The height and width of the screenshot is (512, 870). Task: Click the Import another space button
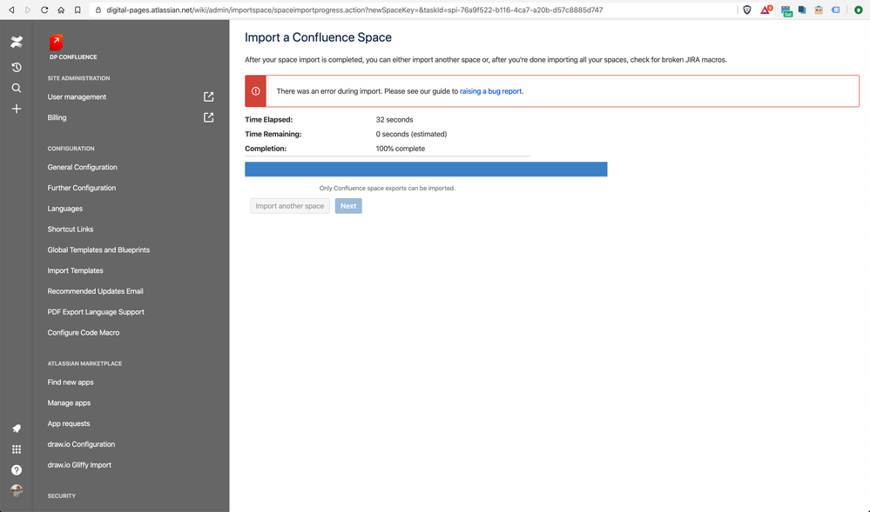(290, 205)
